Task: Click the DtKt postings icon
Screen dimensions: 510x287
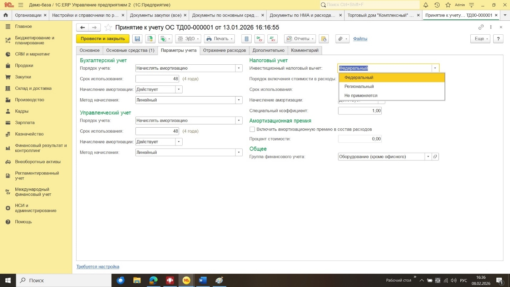Action: coord(272,39)
